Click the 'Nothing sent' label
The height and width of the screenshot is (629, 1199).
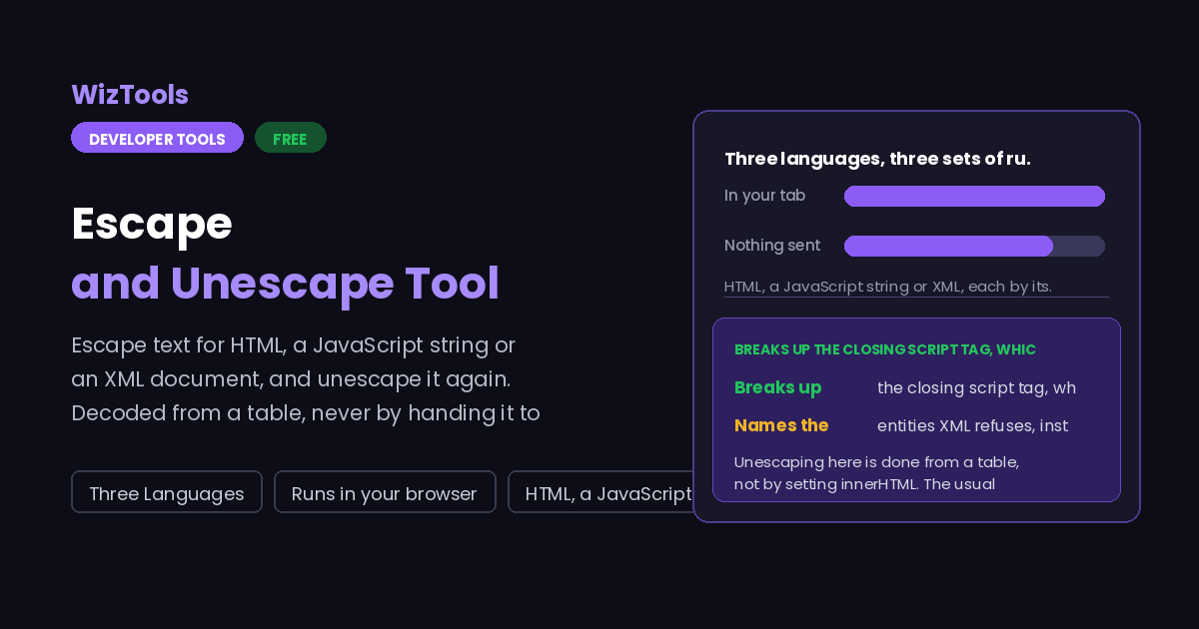pos(772,246)
